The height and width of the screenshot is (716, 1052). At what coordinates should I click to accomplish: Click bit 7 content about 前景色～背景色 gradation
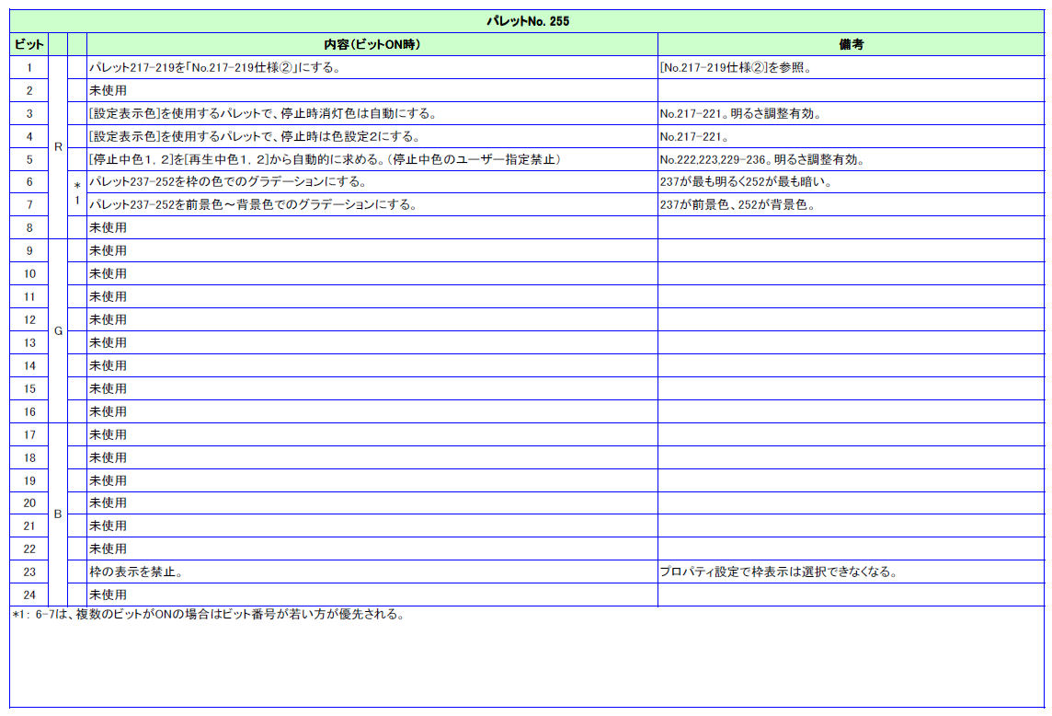pos(252,205)
